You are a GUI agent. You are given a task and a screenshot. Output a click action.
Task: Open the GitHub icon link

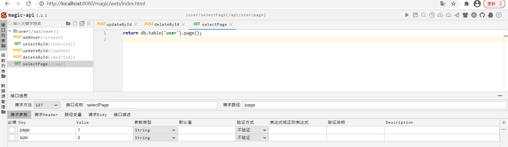482,15
